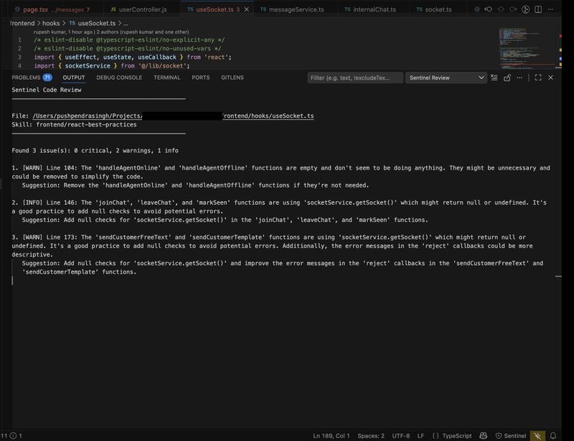The image size is (574, 441).
Task: Click the GitLens previous revision icon
Action: click(x=489, y=9)
